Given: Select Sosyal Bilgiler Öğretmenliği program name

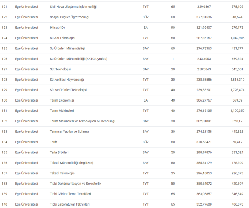Looking at the screenshot, I should tap(69, 17).
